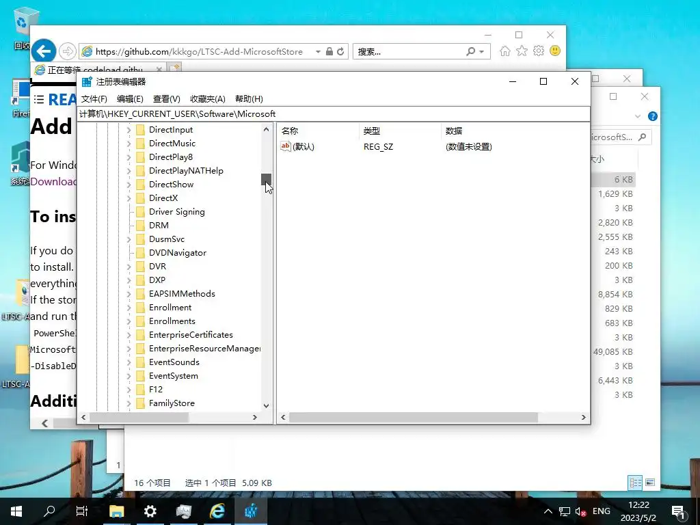Expand the DirectShow key
The image size is (700, 525).
129,185
